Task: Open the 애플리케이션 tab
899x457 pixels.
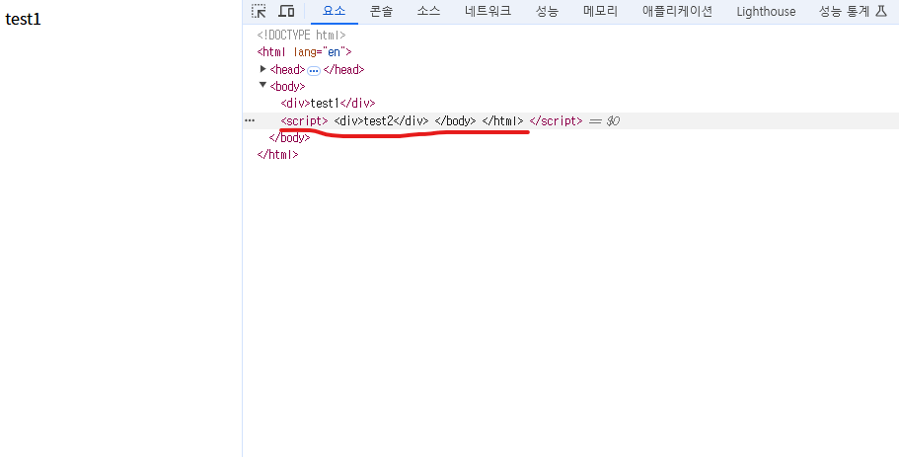Action: click(677, 11)
